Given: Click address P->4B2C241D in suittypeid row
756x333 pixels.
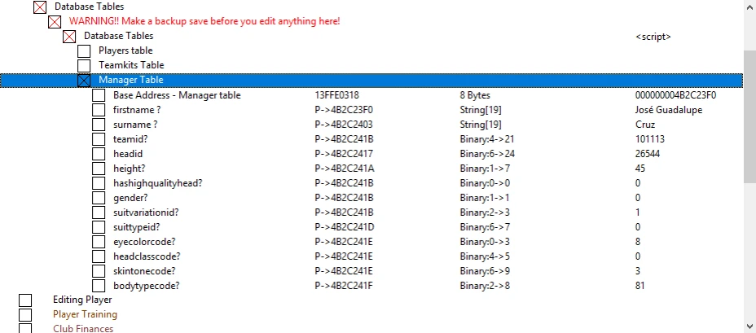Looking at the screenshot, I should pos(345,227).
